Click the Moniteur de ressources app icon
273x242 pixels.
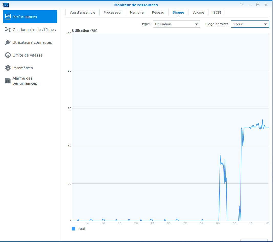pyautogui.click(x=6, y=5)
